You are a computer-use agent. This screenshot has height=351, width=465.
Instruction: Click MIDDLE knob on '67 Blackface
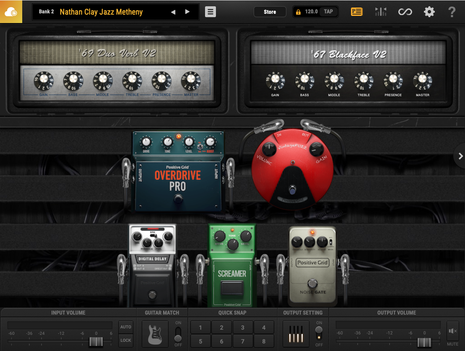tap(334, 80)
